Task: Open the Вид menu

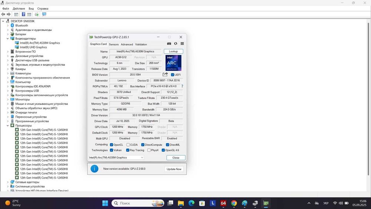Action: [31, 9]
